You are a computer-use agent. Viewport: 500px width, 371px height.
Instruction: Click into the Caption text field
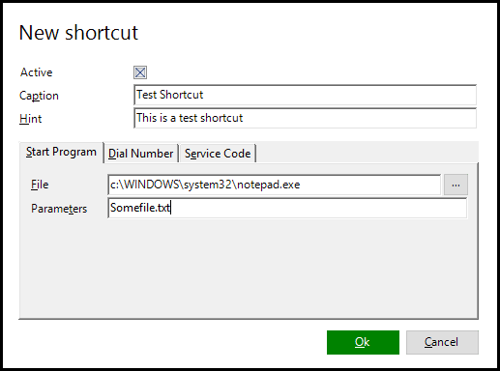[305, 95]
